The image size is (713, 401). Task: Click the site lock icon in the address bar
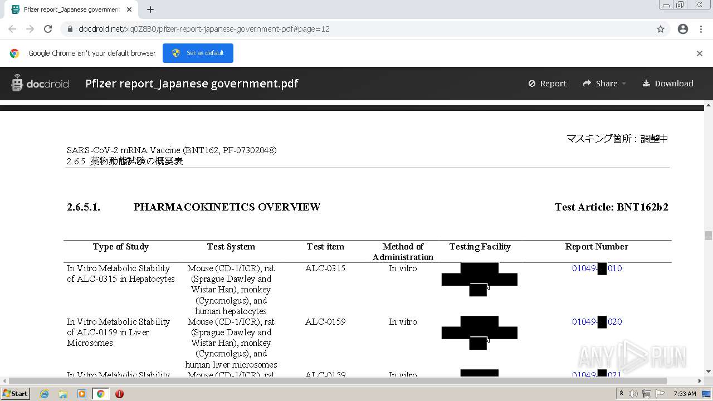70,29
